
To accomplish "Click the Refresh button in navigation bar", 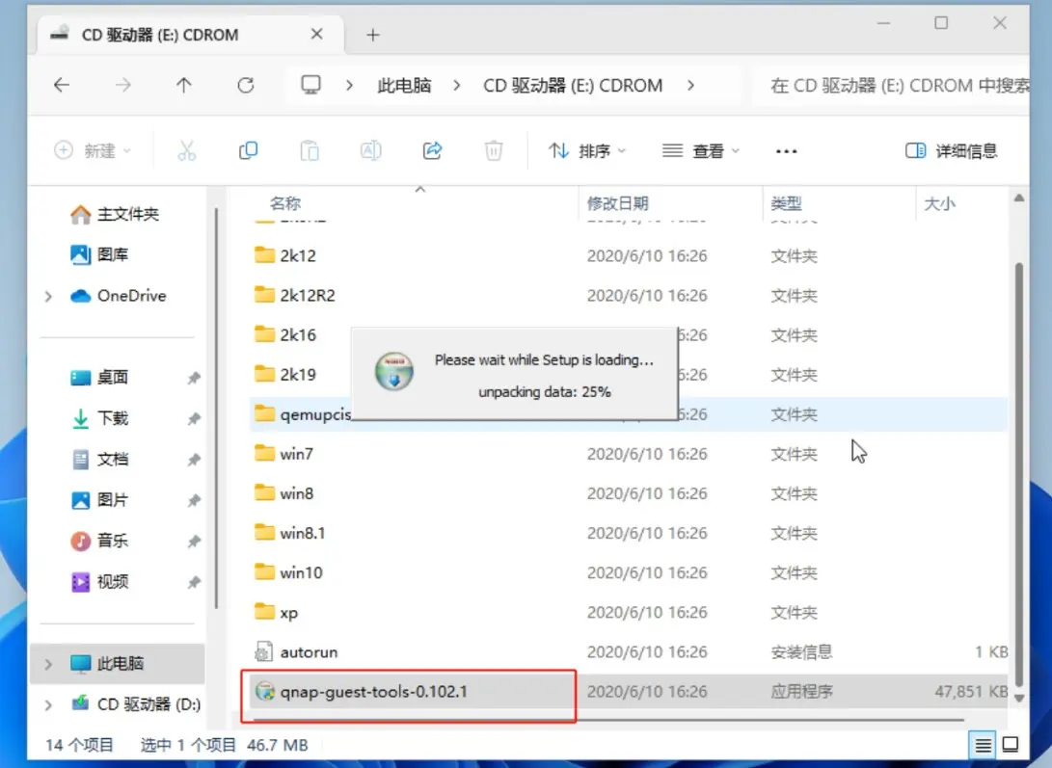I will tap(246, 85).
